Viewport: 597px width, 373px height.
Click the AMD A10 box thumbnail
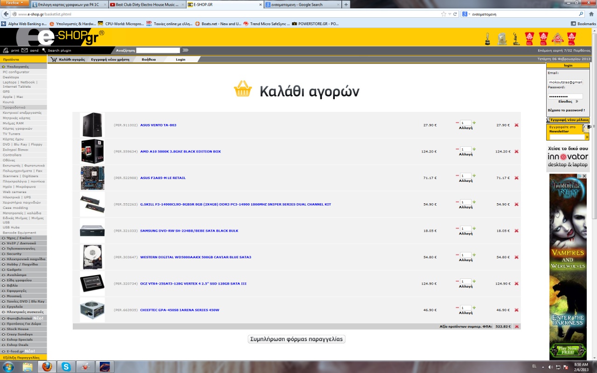coord(92,151)
